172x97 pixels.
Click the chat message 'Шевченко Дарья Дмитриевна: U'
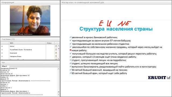[x=15, y=91]
